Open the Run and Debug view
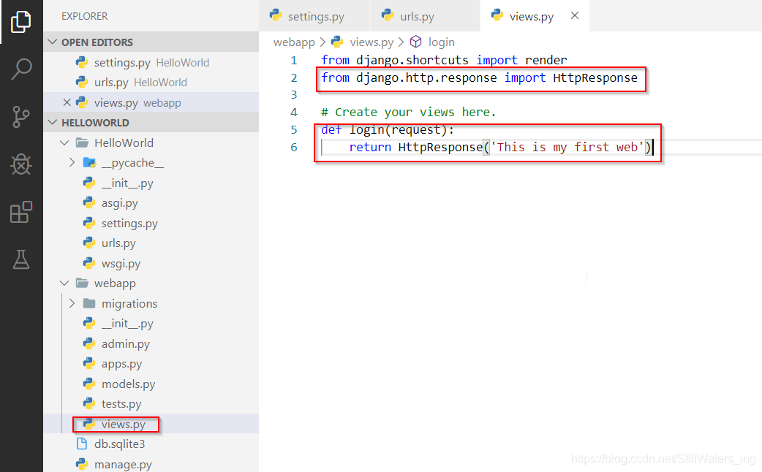The height and width of the screenshot is (472, 762). coord(21,164)
